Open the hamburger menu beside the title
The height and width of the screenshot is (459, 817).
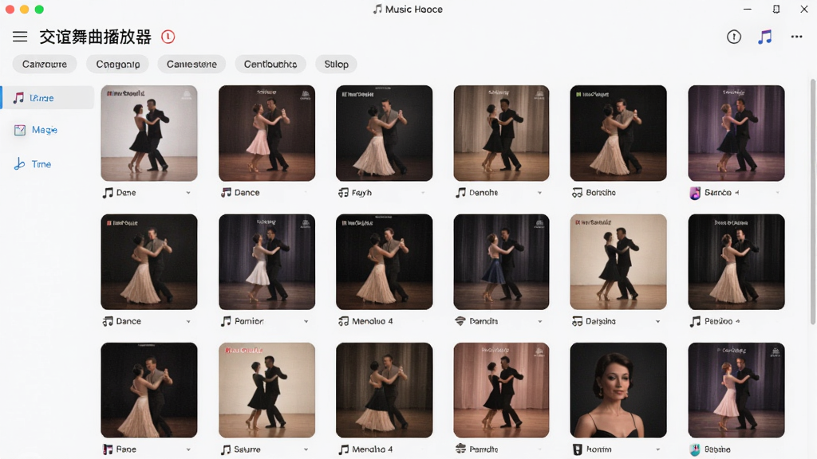[20, 37]
